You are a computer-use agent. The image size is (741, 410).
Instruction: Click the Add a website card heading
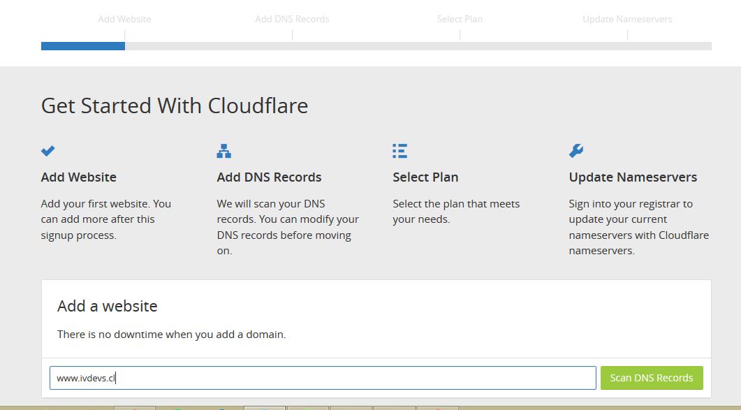point(108,306)
